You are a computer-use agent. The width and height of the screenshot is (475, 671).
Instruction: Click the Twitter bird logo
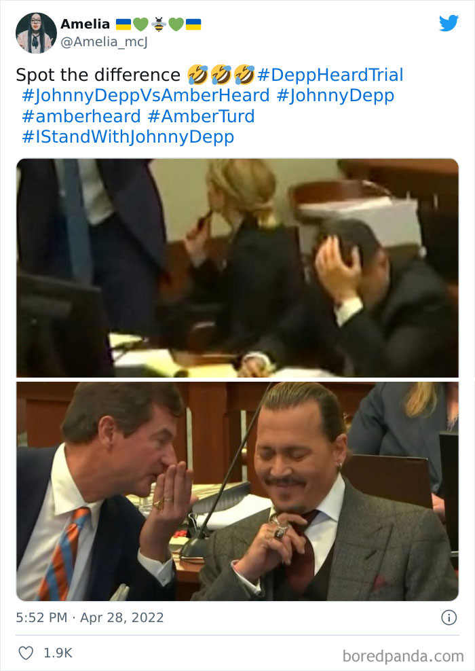449,23
